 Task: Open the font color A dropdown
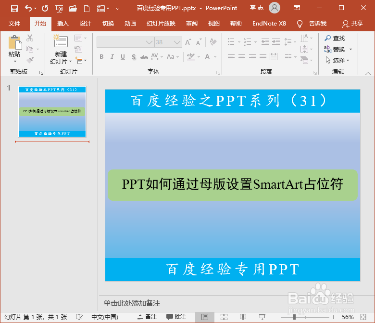(x=214, y=57)
